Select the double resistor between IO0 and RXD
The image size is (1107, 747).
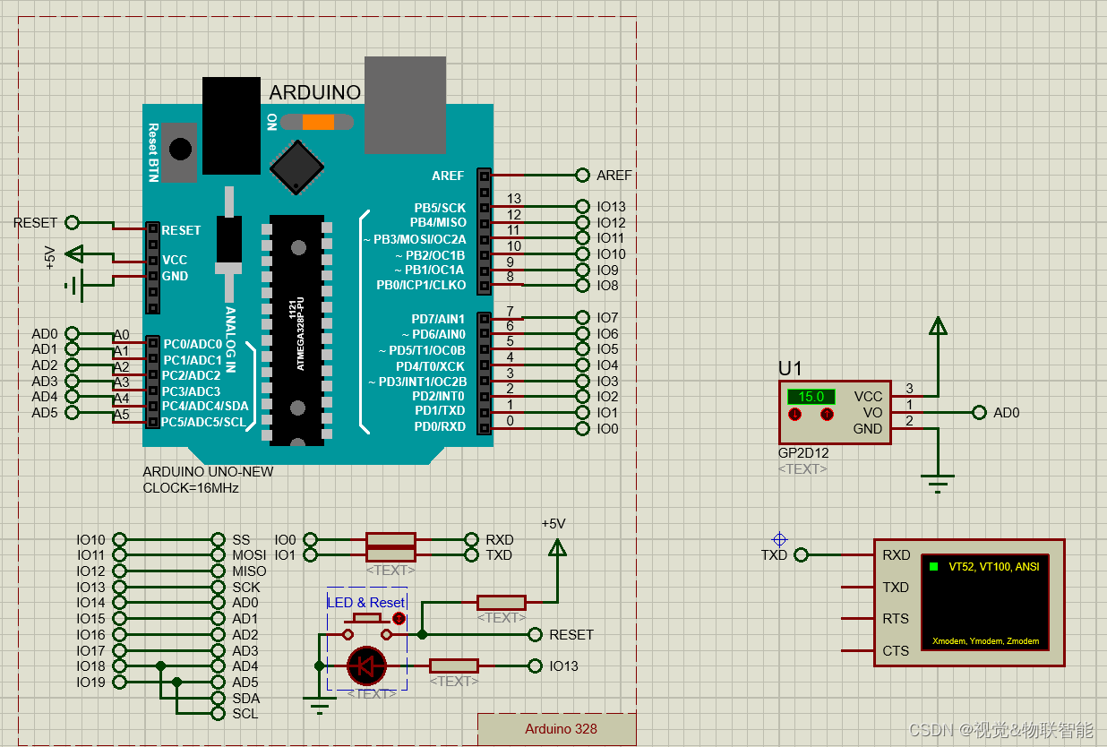point(391,547)
